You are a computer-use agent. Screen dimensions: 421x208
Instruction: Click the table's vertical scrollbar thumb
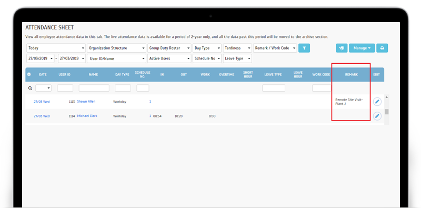point(387,112)
